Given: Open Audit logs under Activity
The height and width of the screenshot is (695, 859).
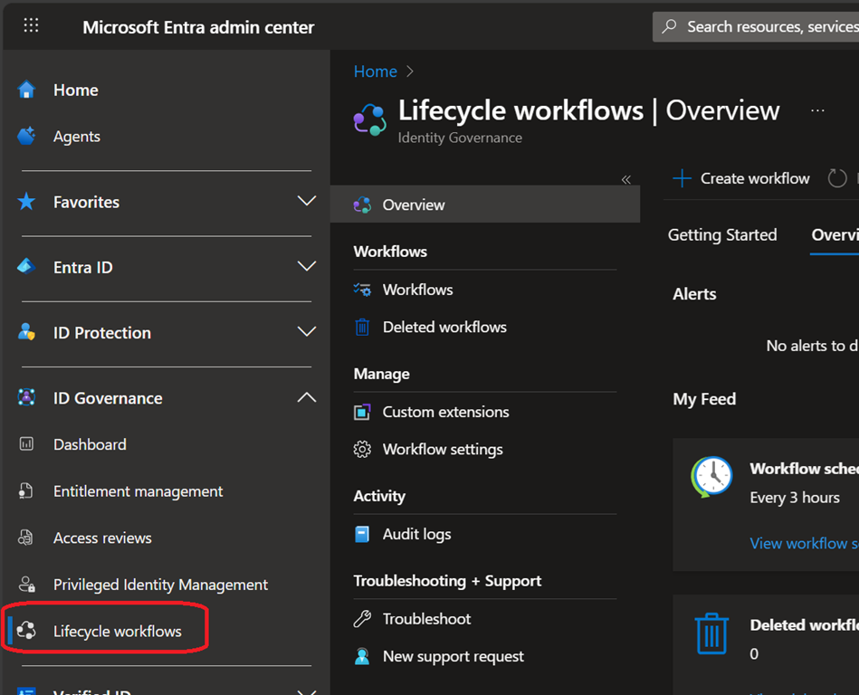Looking at the screenshot, I should [416, 535].
